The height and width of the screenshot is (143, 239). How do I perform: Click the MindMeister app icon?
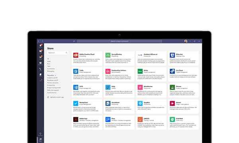tap(140, 87)
